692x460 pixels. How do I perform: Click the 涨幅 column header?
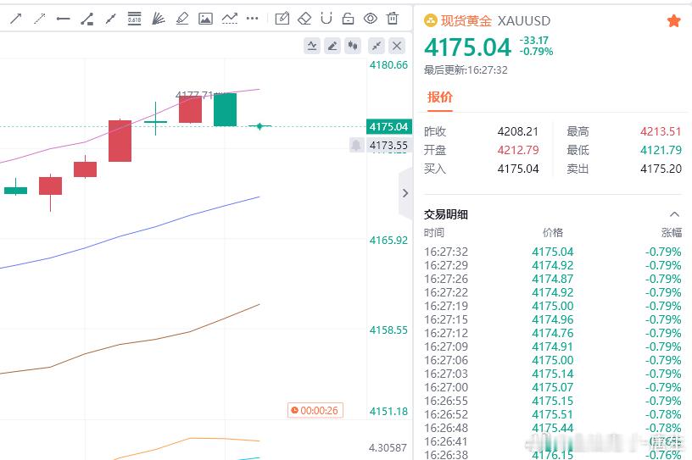[x=672, y=232]
